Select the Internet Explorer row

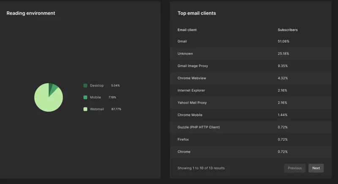coord(251,90)
